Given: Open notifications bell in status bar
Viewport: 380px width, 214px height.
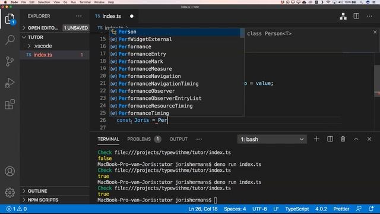Looking at the screenshot, I should pyautogui.click(x=371, y=209).
